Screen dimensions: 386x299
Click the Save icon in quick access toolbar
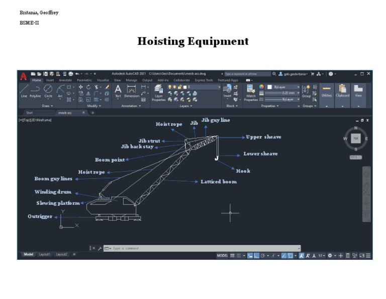click(x=45, y=73)
